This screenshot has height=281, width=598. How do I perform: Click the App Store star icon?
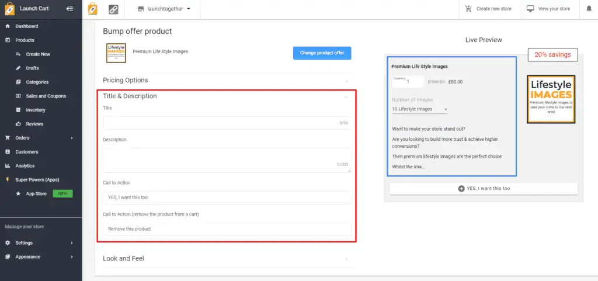tap(18, 194)
